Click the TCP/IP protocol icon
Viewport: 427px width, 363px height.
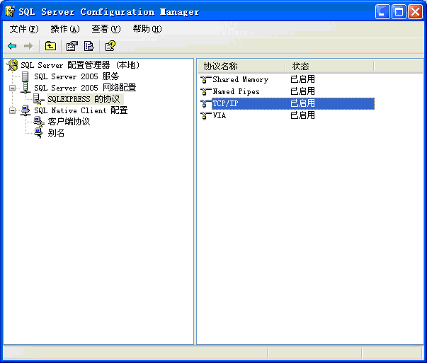205,104
